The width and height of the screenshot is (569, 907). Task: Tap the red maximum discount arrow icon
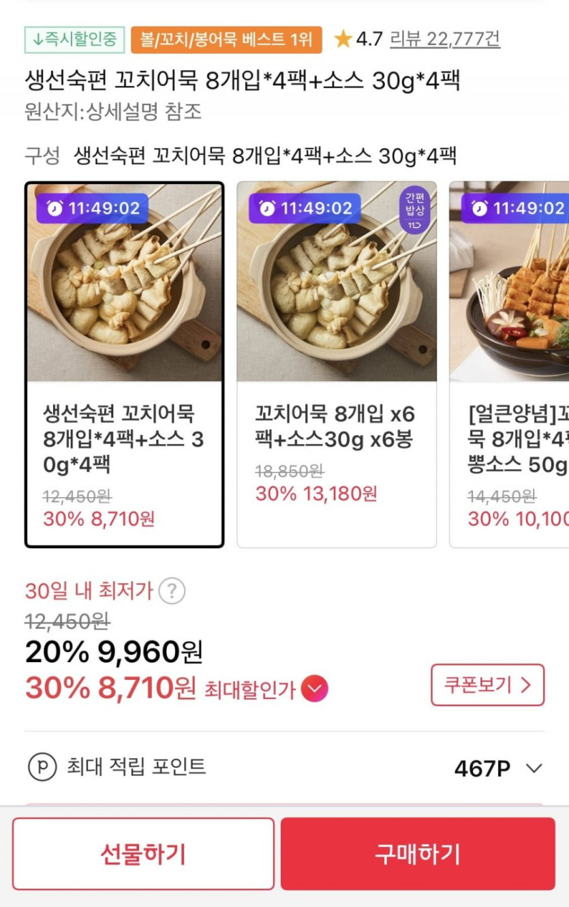coord(314,689)
